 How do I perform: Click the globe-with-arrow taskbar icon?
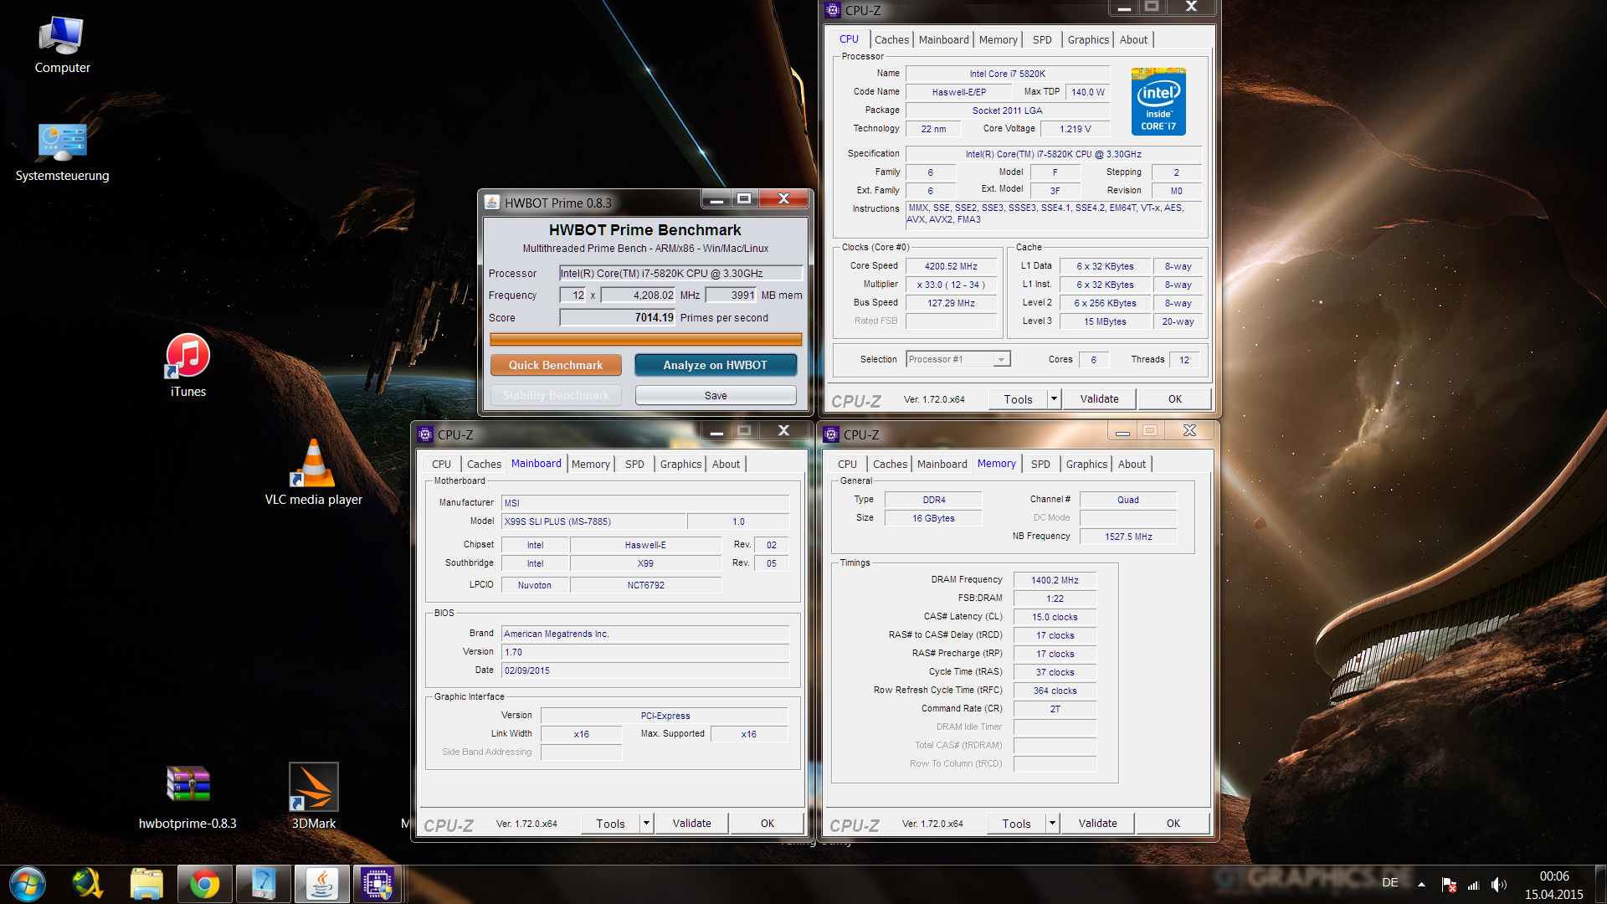pyautogui.click(x=88, y=884)
